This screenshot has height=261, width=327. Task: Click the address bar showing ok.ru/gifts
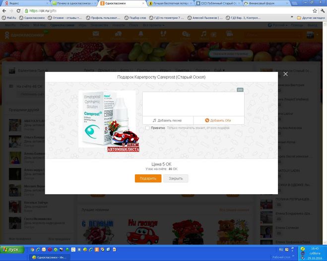(167, 10)
